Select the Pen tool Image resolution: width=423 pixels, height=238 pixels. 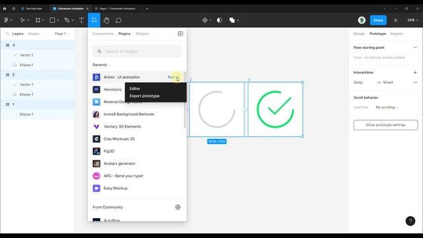click(67, 20)
